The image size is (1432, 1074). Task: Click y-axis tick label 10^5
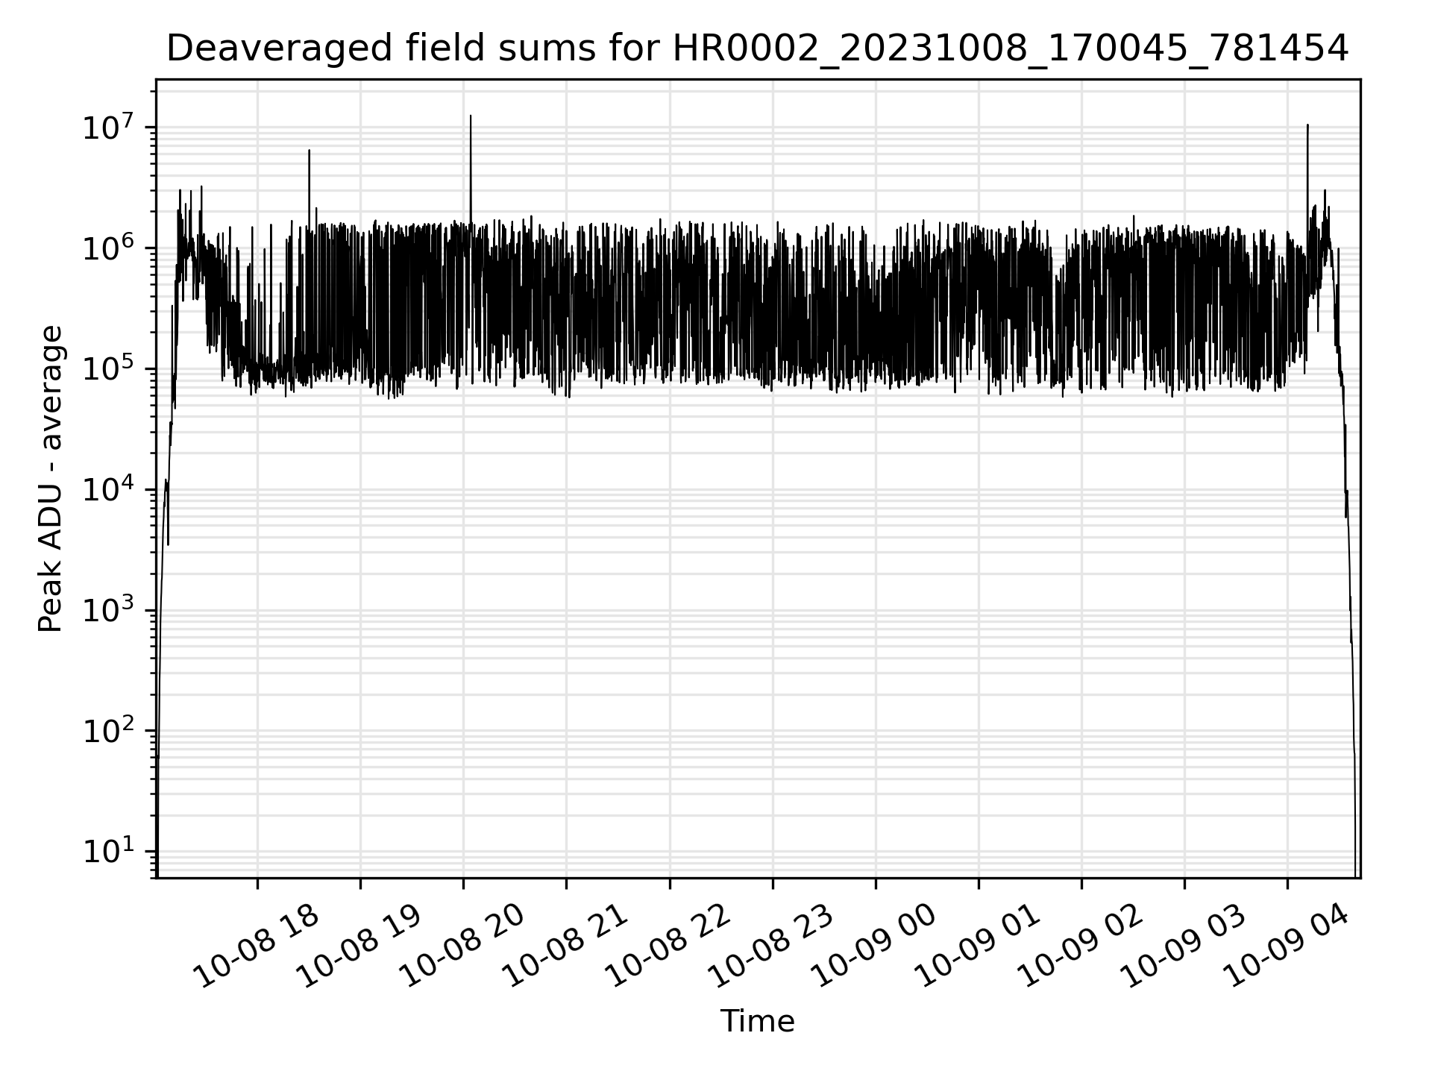pyautogui.click(x=109, y=368)
